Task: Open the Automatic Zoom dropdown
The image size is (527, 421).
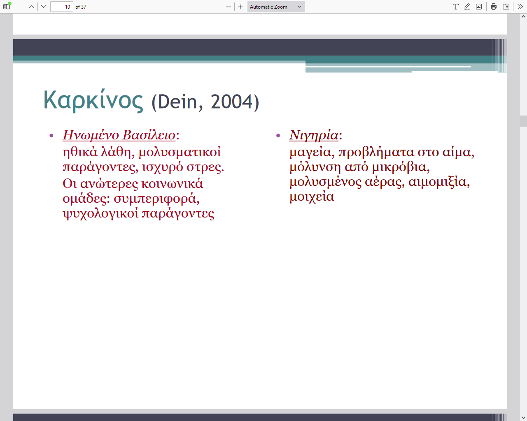Action: point(276,7)
